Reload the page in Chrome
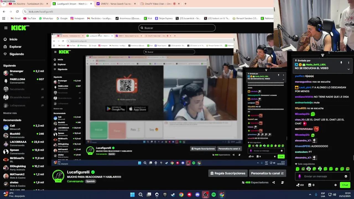Screen dimensions: 354x199 (17, 12)
